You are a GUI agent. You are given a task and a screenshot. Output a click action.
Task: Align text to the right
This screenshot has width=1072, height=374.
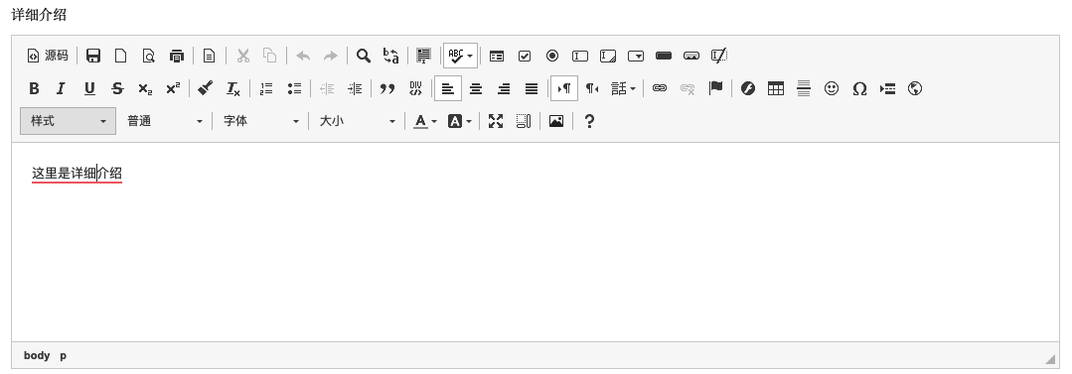[x=504, y=88]
